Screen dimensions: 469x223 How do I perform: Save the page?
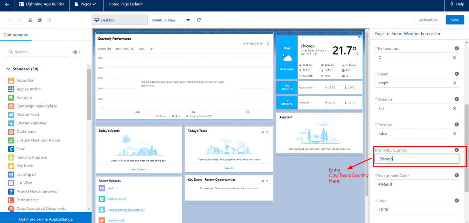(455, 20)
